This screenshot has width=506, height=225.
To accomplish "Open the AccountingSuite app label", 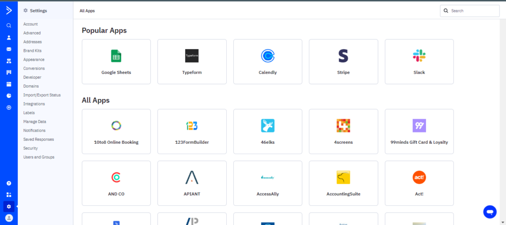I will (x=343, y=194).
